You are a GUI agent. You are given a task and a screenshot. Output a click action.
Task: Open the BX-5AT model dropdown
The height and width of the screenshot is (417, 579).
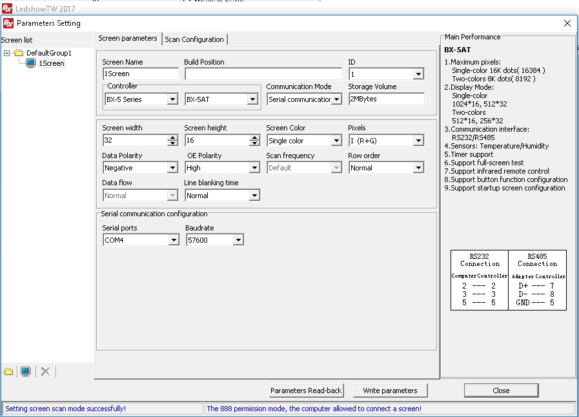pos(252,99)
